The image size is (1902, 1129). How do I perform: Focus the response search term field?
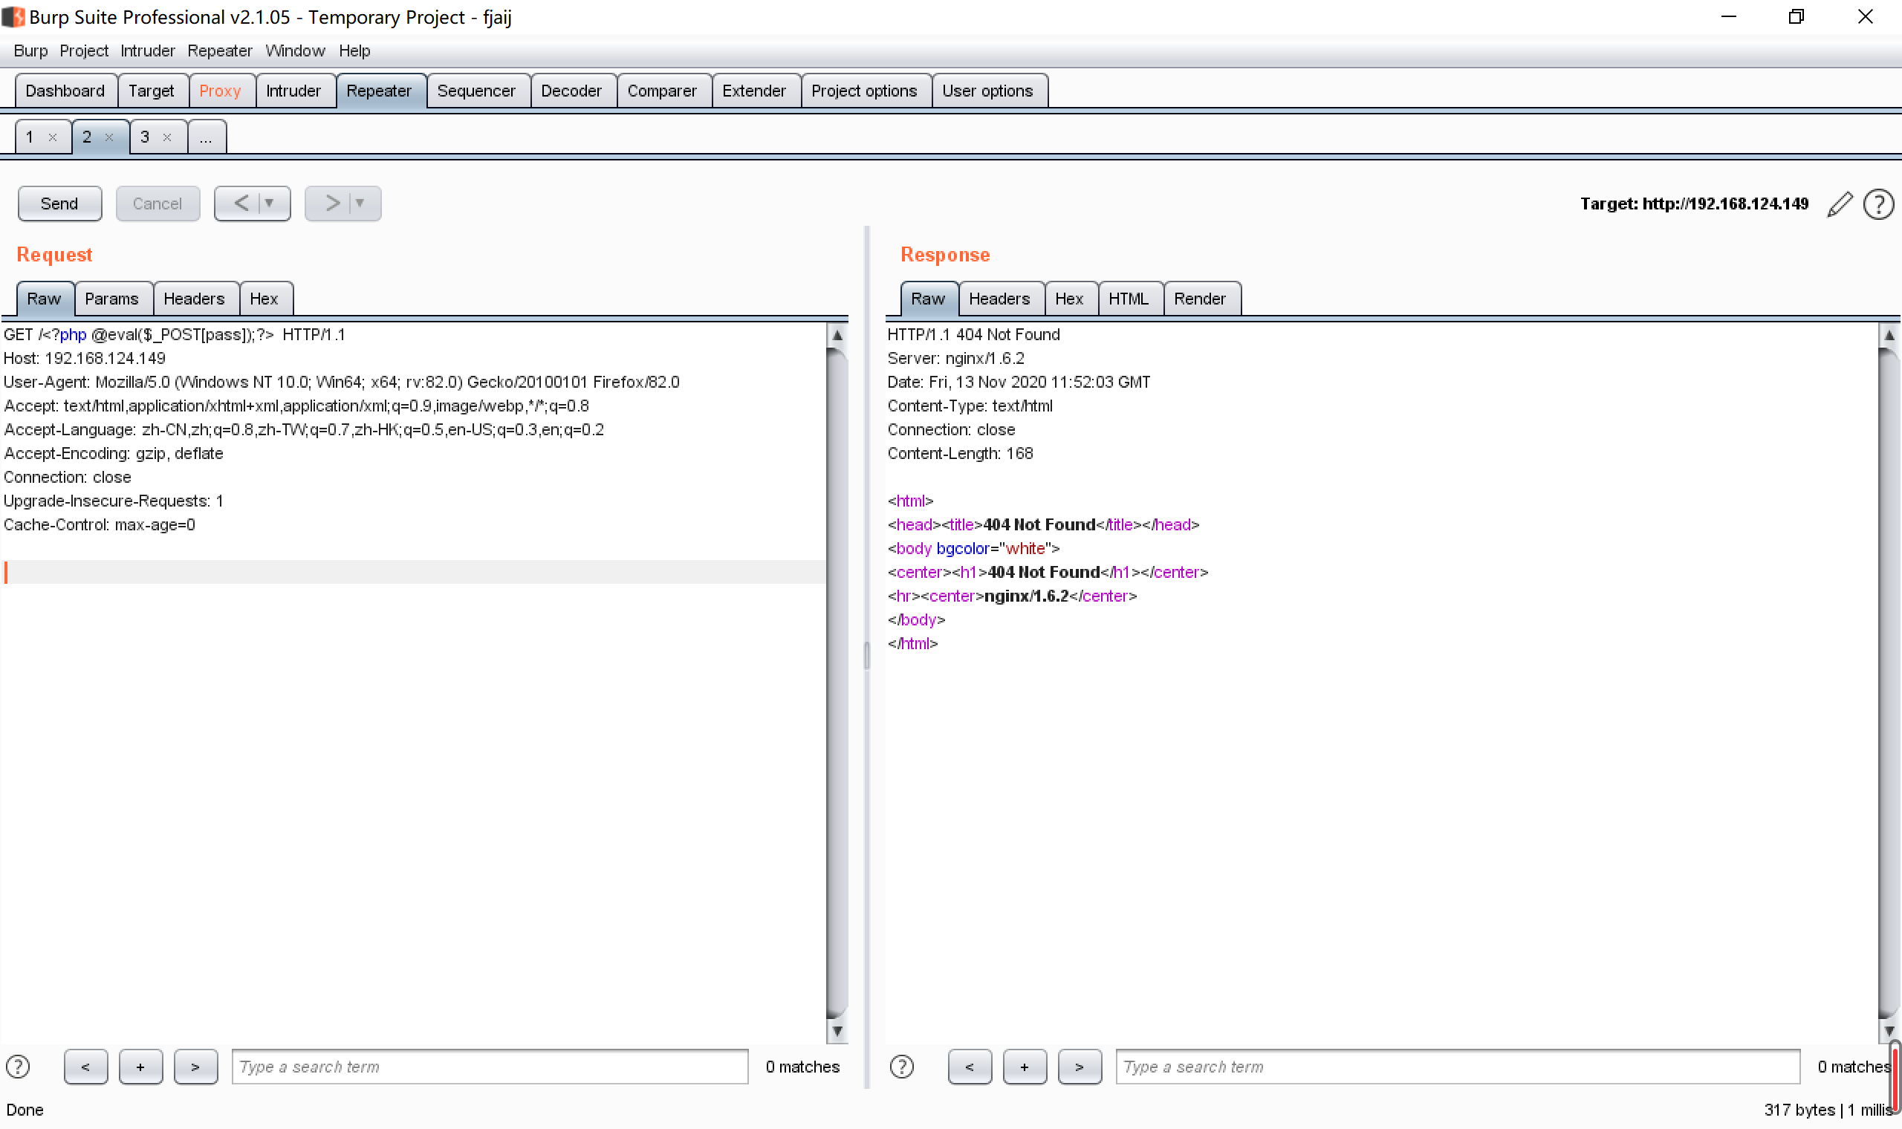1458,1067
